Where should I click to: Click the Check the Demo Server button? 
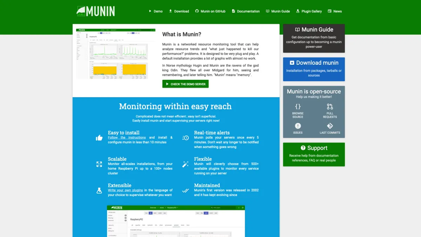click(x=185, y=84)
